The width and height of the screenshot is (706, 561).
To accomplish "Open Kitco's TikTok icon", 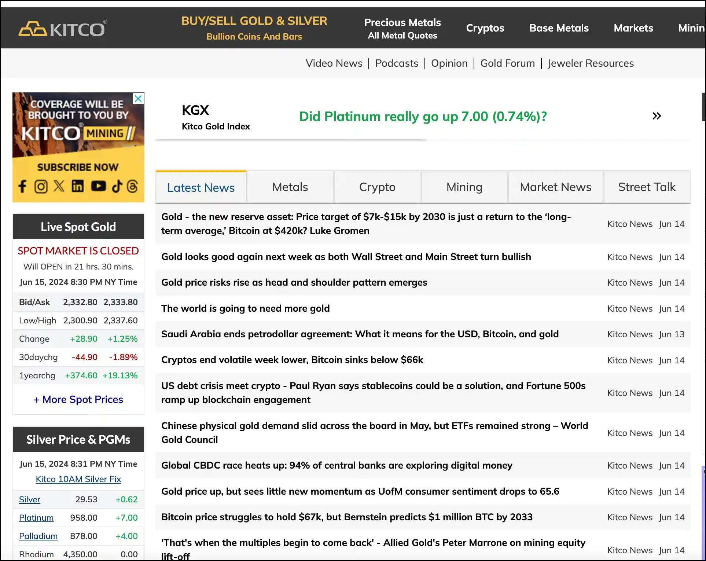I will [117, 186].
